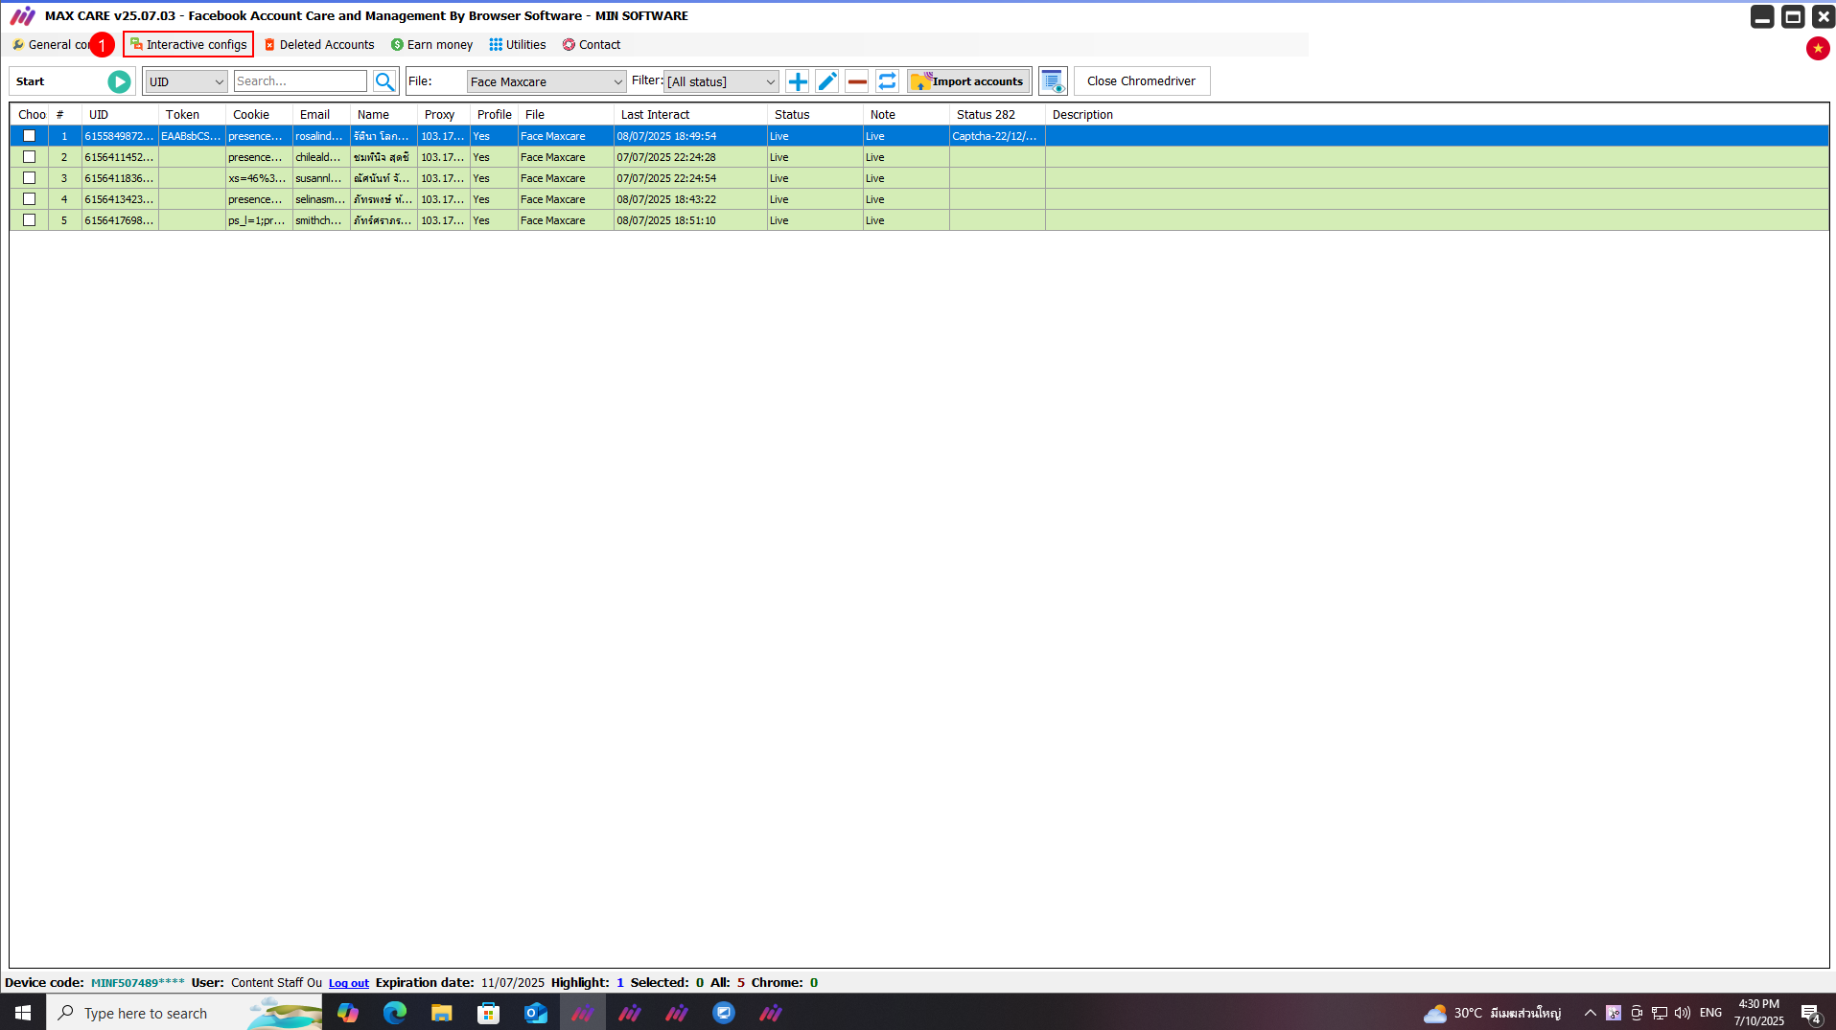The height and width of the screenshot is (1030, 1836).
Task: Open the Earn money menu
Action: [432, 45]
